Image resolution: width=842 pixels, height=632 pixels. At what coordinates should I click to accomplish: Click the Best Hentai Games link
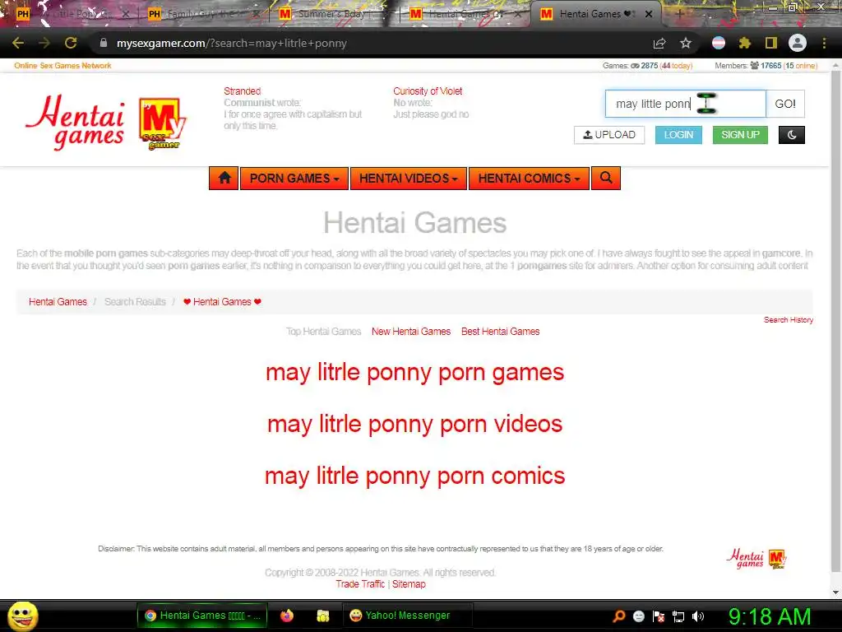[500, 332]
